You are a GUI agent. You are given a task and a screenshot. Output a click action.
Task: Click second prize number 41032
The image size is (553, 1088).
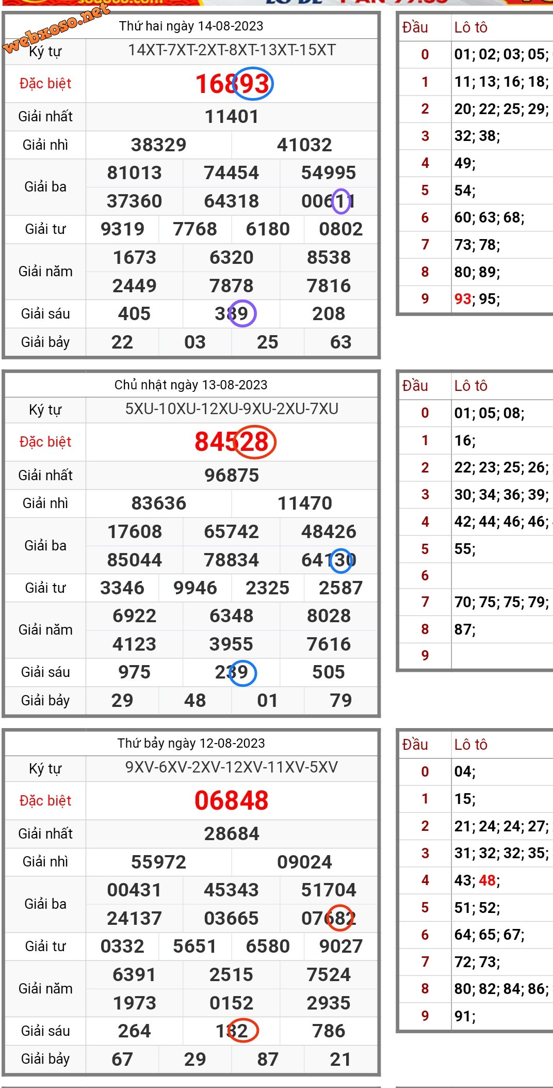(304, 145)
